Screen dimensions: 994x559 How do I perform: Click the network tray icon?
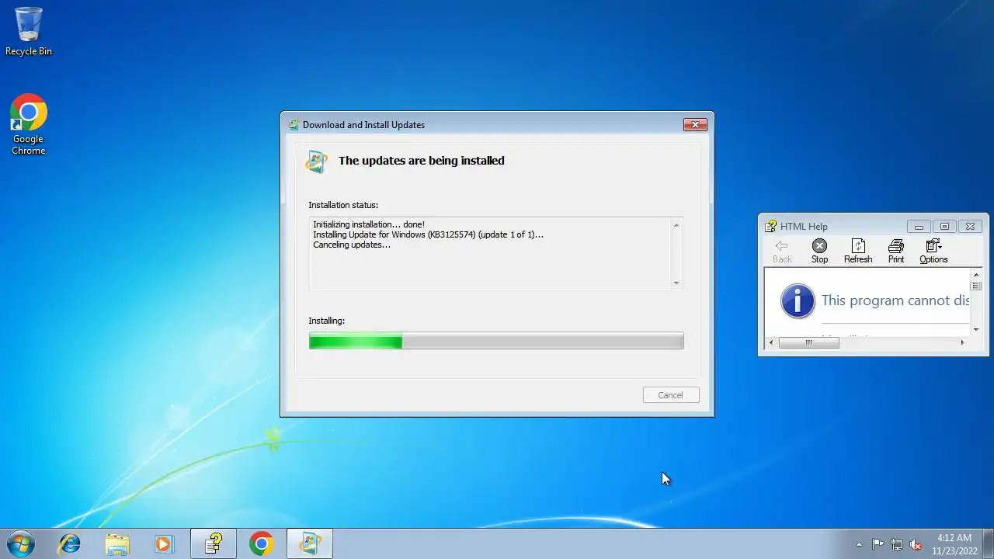[897, 544]
